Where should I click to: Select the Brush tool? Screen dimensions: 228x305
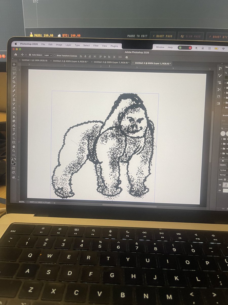14,95
